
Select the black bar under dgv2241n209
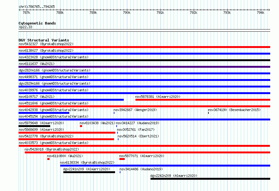click(89, 172)
